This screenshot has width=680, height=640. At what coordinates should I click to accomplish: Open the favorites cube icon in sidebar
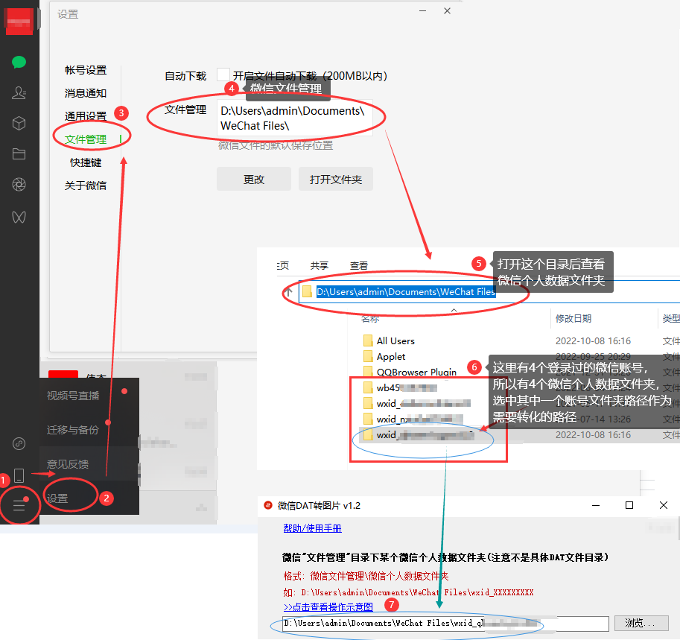point(19,124)
